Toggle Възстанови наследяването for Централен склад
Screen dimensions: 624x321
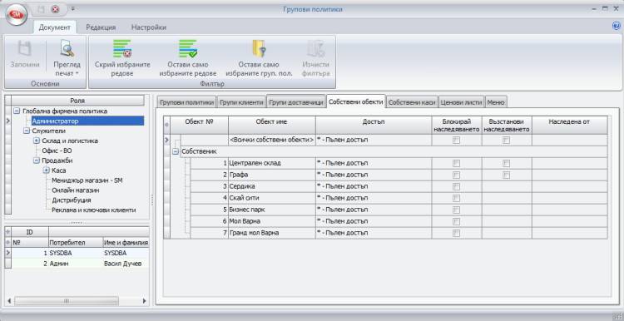(x=506, y=163)
